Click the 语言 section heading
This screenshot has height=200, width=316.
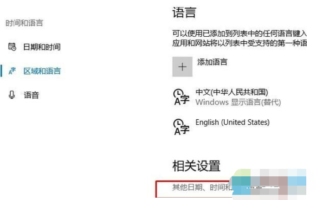click(x=184, y=13)
